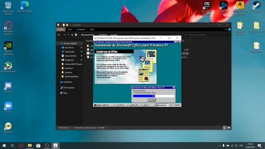Open Discord desktop shortcut
This screenshot has width=265, height=149.
point(8,87)
